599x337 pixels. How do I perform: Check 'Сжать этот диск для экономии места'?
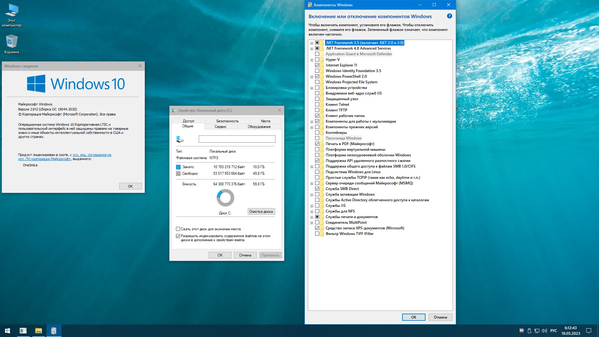[x=178, y=229]
